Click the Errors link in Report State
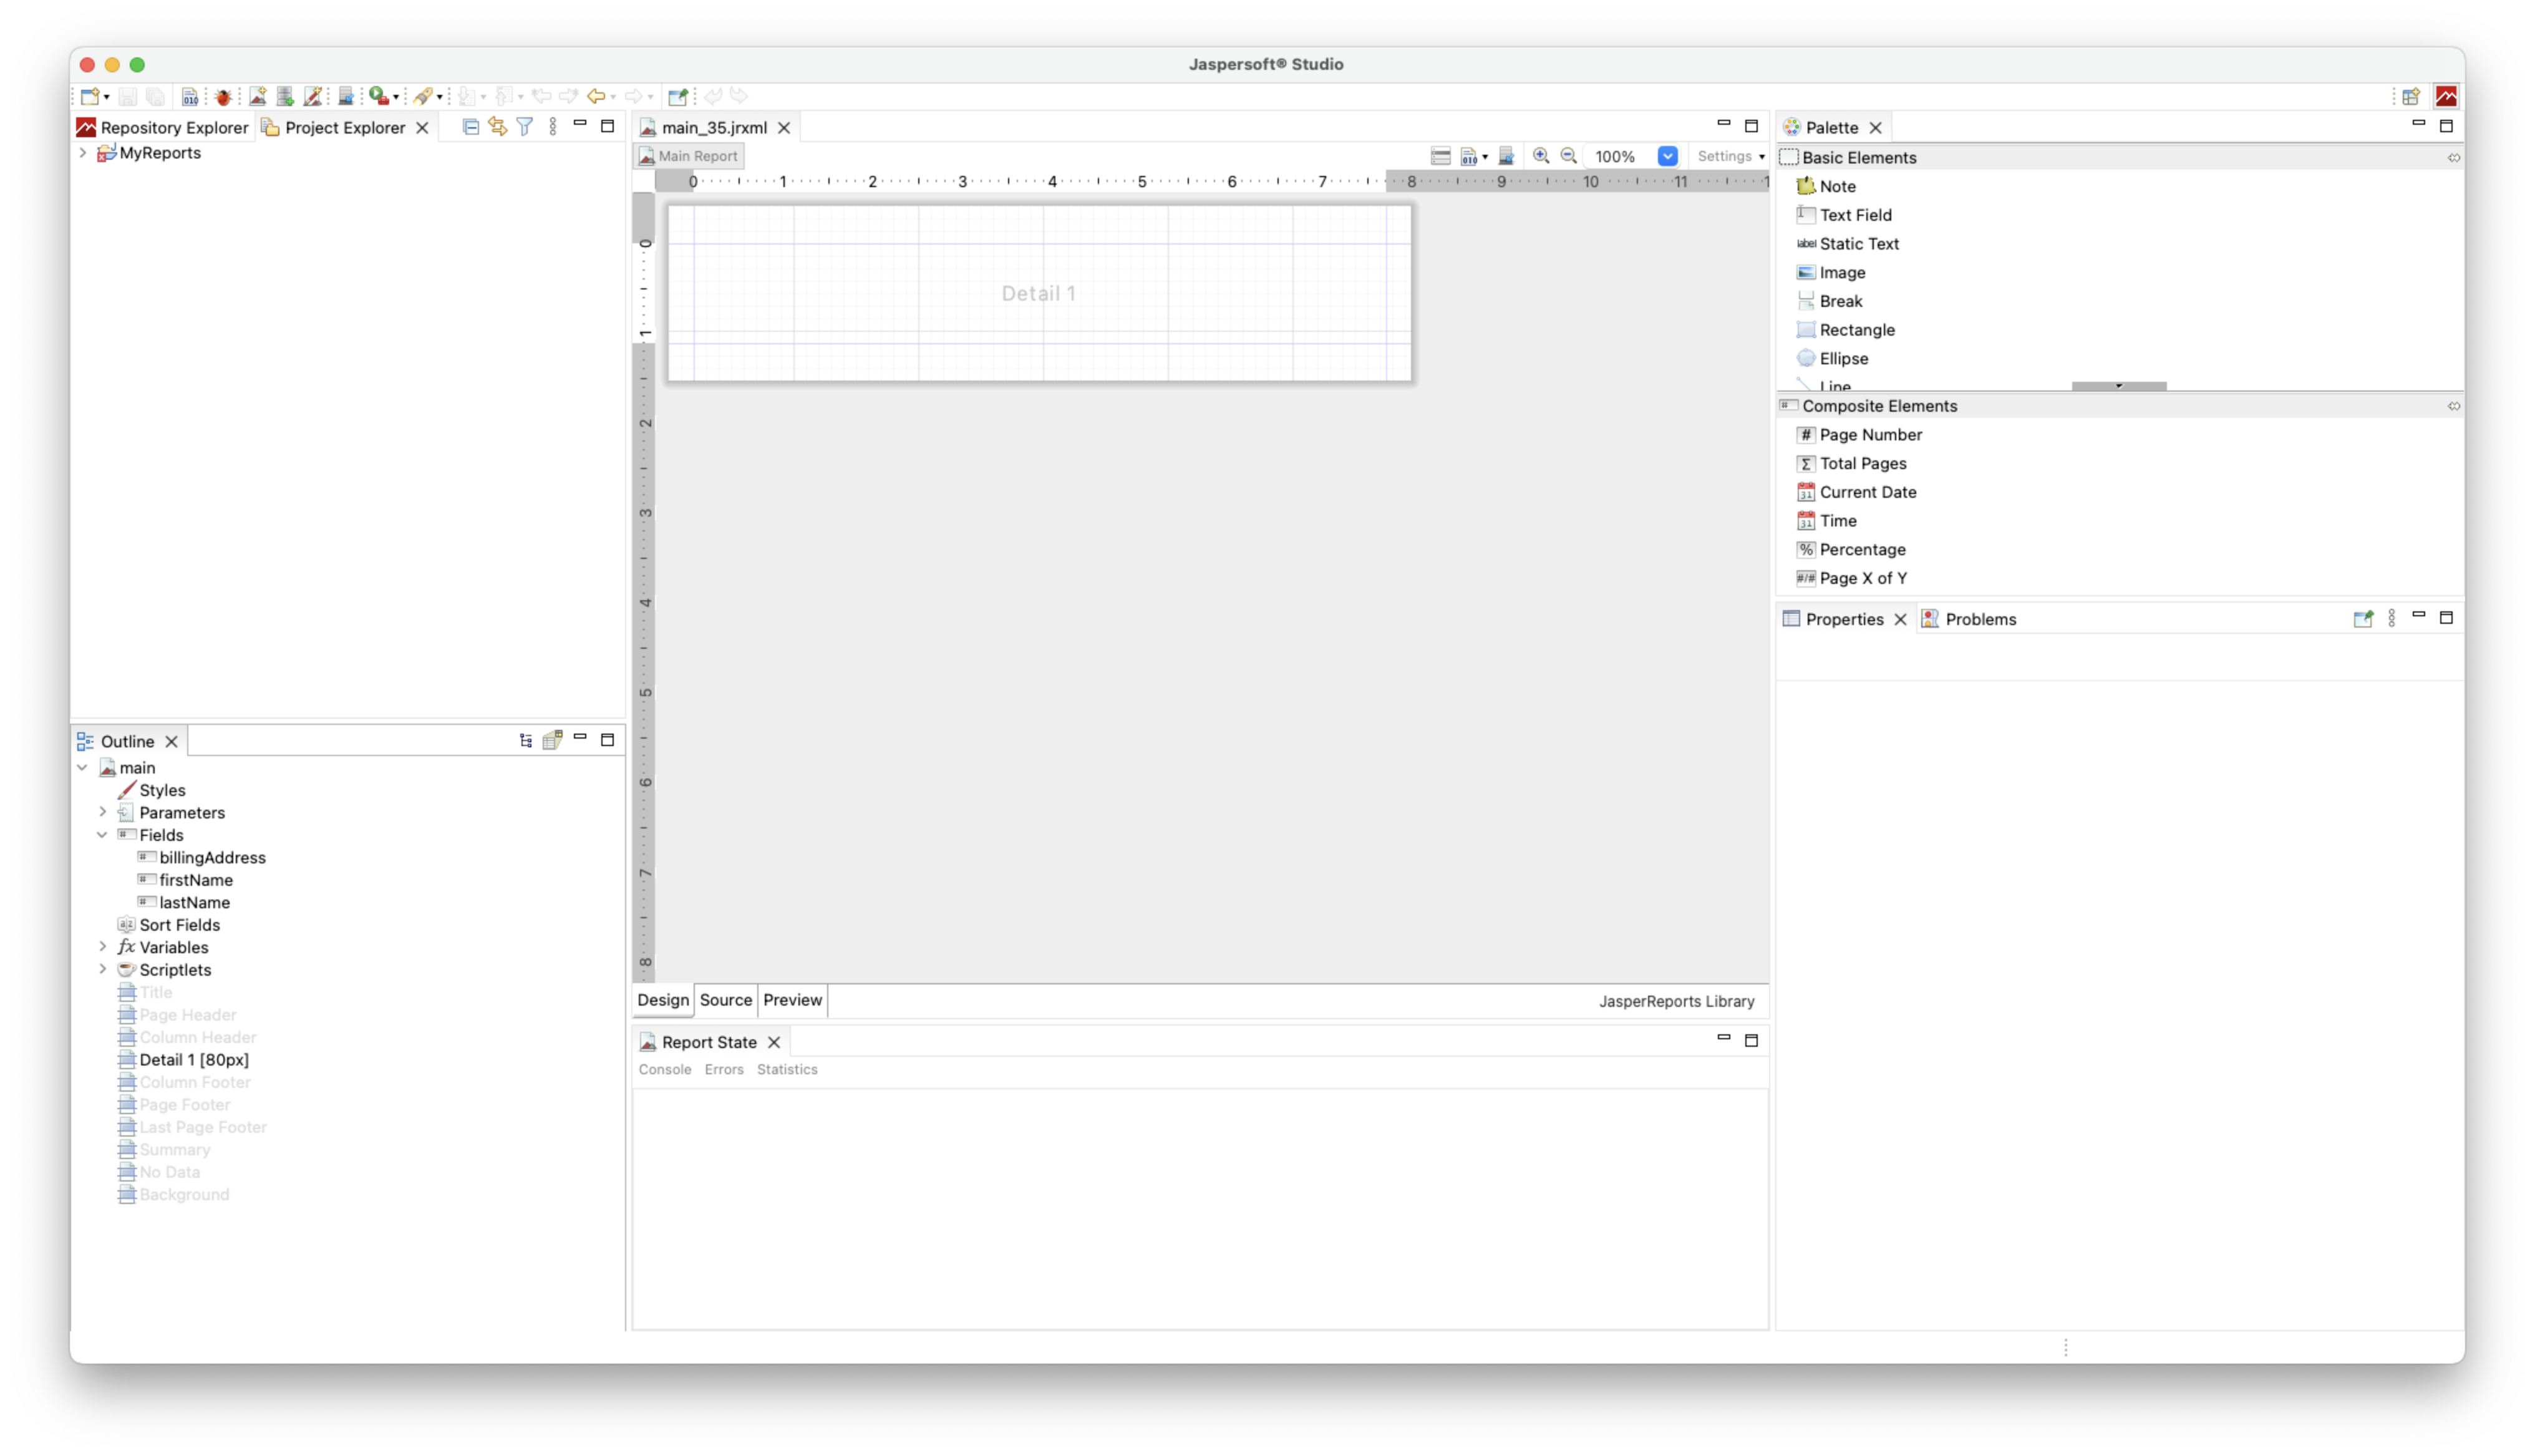Image resolution: width=2535 pixels, height=1456 pixels. pyautogui.click(x=724, y=1069)
